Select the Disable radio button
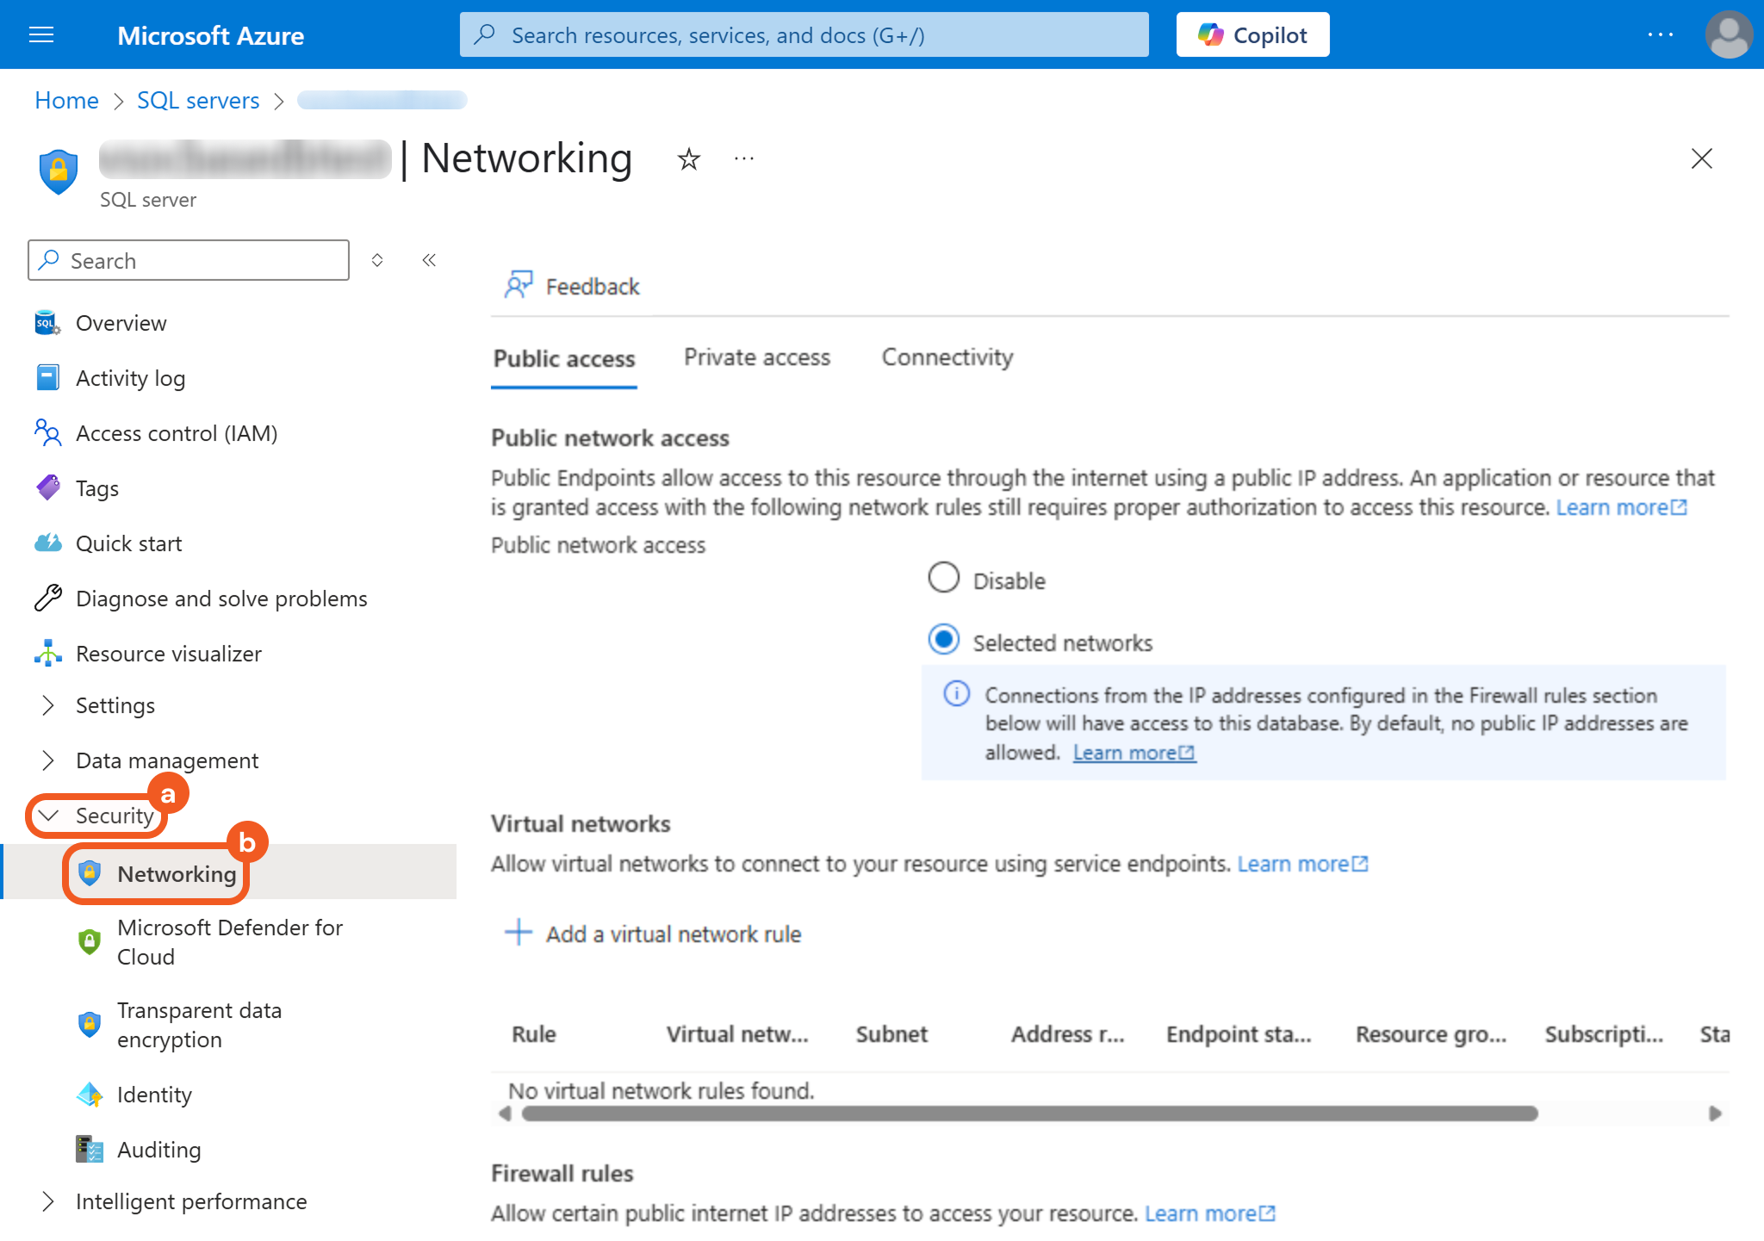 click(x=943, y=578)
